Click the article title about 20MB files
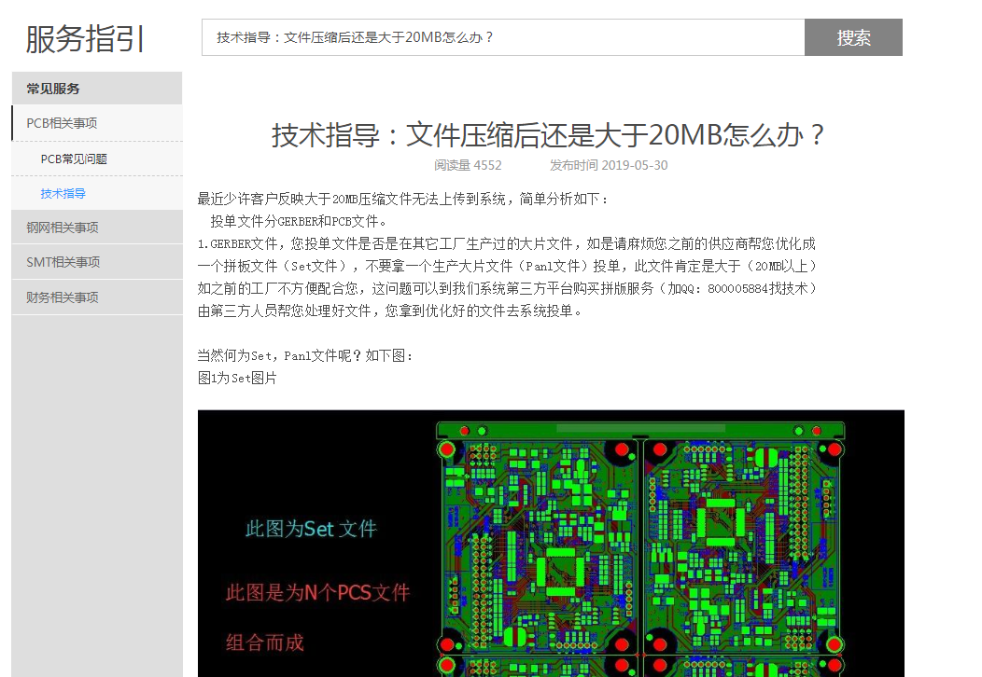The image size is (982, 677). [550, 135]
